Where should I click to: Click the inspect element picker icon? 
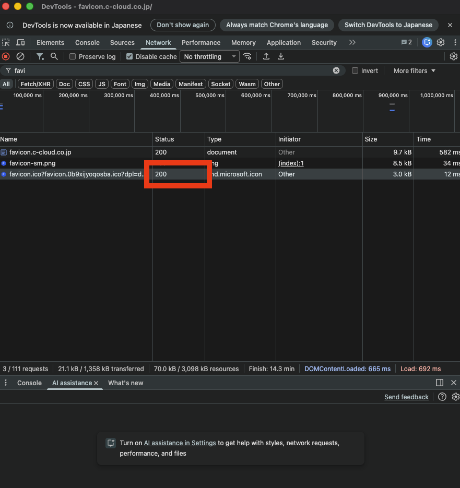(x=6, y=43)
